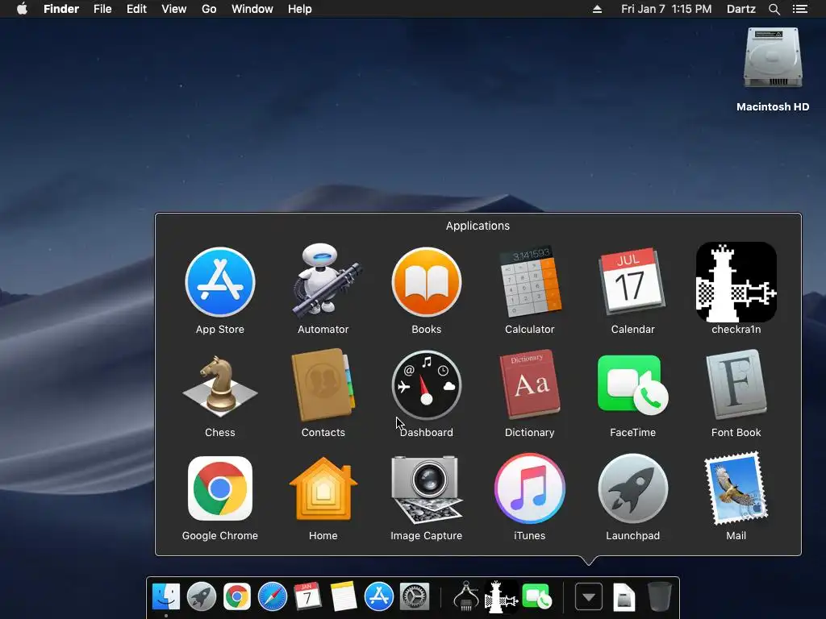Open the Dictionary app icon
The image size is (826, 619).
529,385
